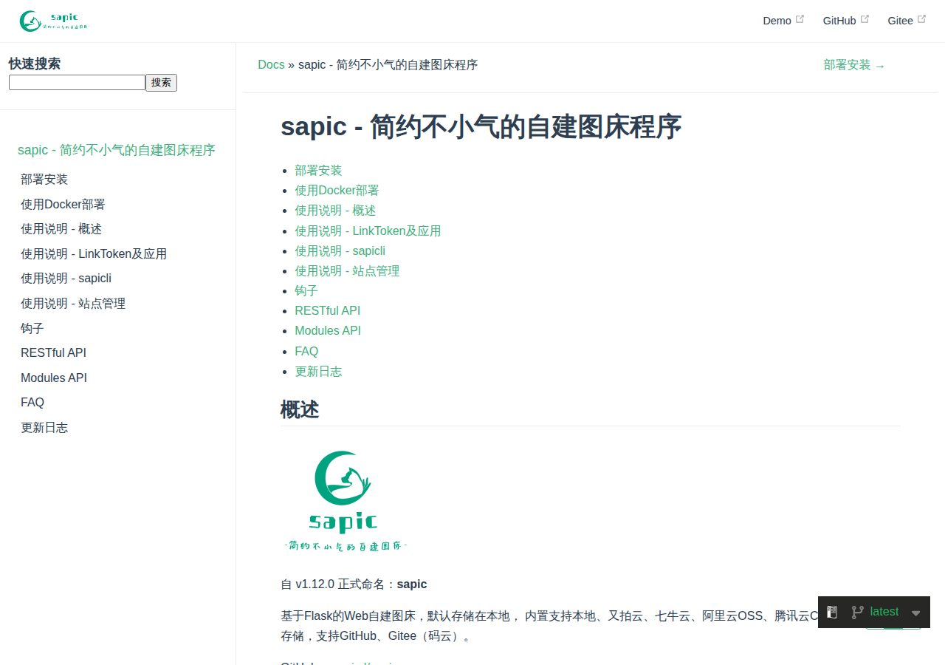This screenshot has height=665, width=945.
Task: Open 更新日志 in the sidebar
Action: [x=44, y=428]
